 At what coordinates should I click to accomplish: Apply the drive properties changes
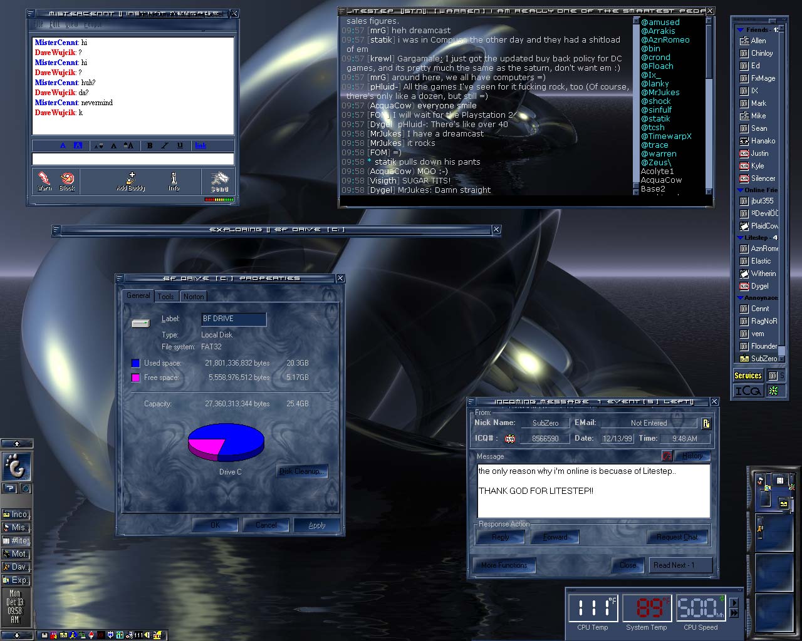(x=316, y=525)
